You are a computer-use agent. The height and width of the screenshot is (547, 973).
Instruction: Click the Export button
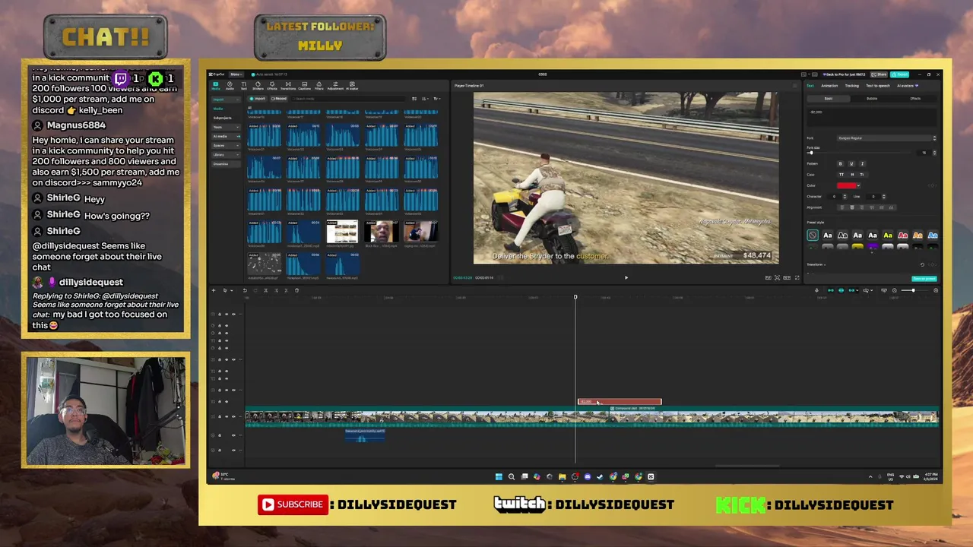tap(899, 74)
